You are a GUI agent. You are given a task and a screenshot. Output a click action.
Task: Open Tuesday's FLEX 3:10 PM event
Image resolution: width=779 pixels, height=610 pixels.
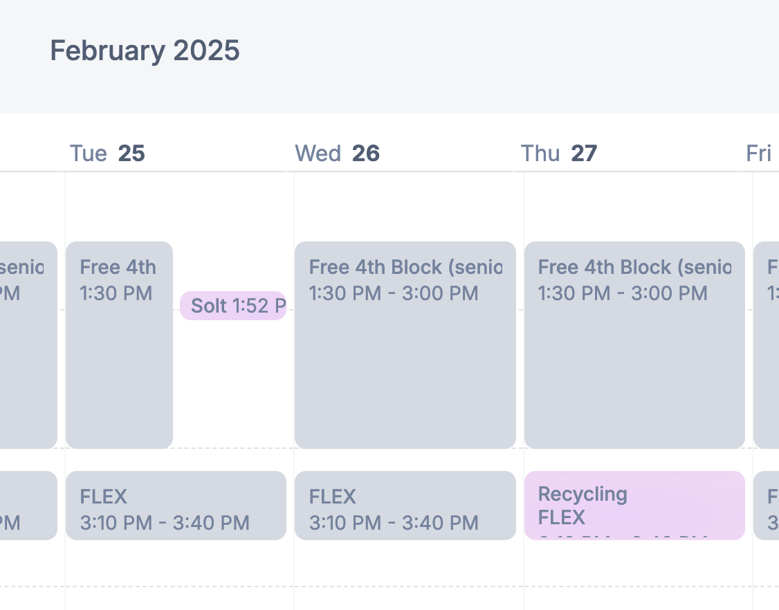pos(176,506)
